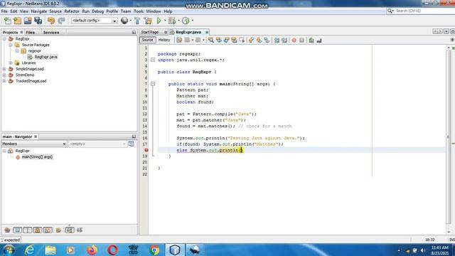Click the Debug Project toolbar icon
This screenshot has height=256, width=455.
pos(172,21)
